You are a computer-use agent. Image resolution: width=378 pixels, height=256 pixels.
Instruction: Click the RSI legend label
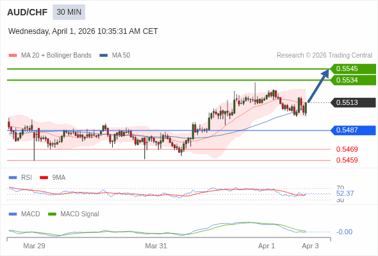(26, 178)
